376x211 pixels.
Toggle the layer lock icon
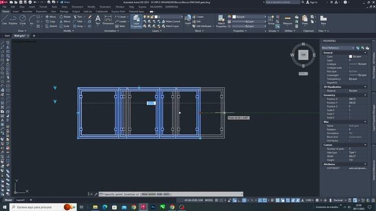click(x=152, y=17)
